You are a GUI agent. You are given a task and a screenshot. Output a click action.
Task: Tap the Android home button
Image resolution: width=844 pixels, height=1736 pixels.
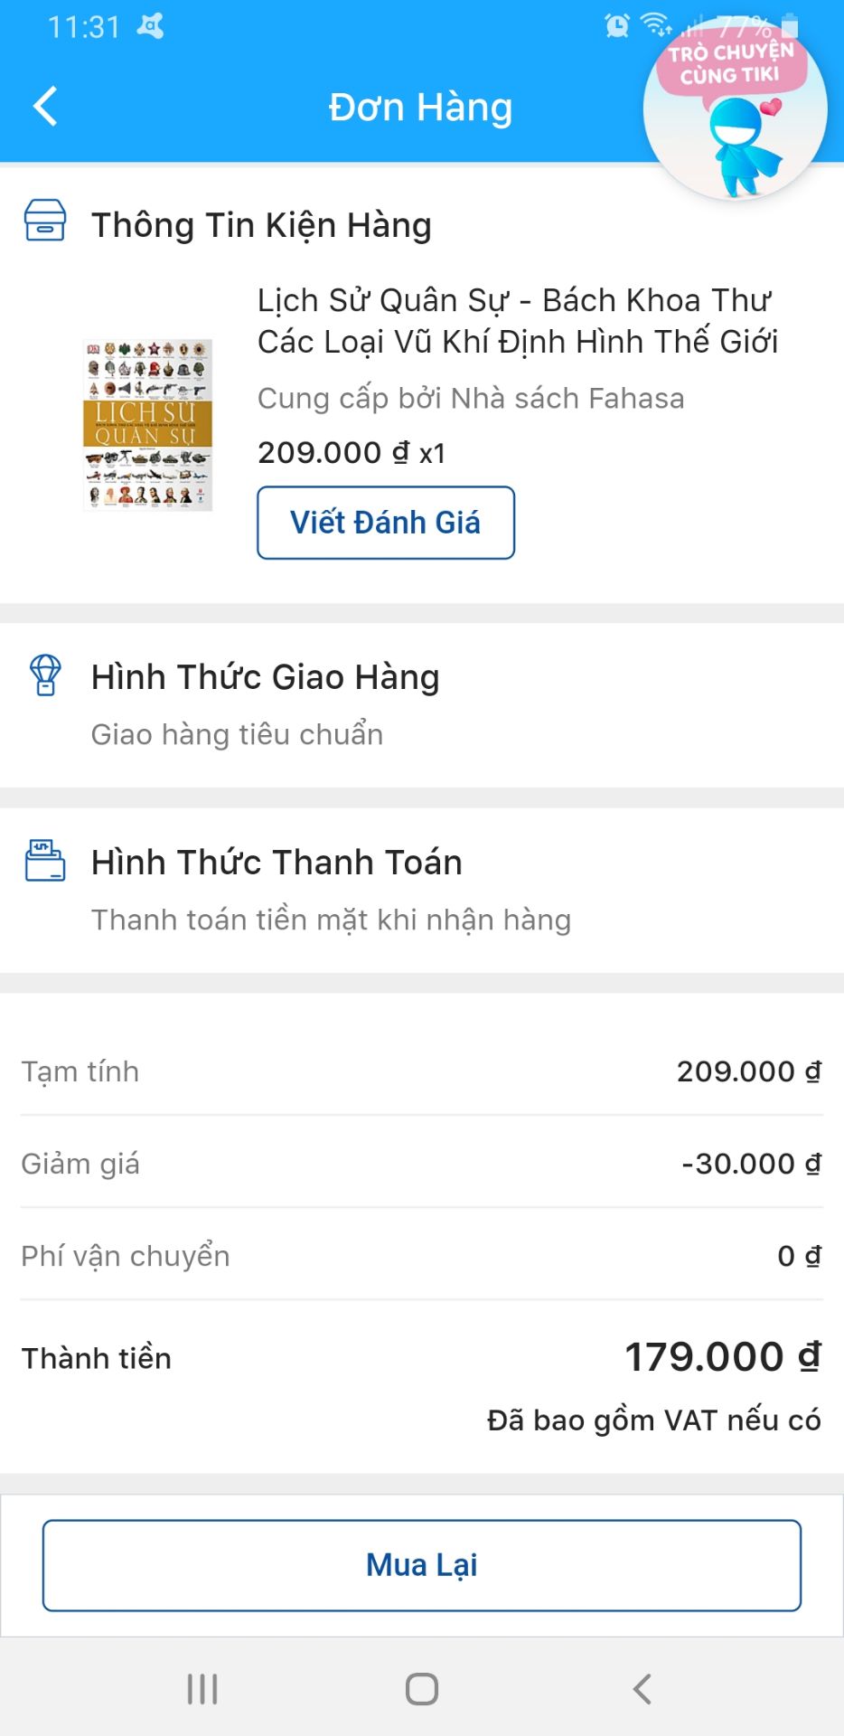click(x=422, y=1688)
